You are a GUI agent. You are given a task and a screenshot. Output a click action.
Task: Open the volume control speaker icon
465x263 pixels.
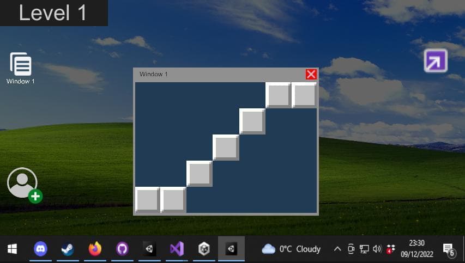coord(377,249)
